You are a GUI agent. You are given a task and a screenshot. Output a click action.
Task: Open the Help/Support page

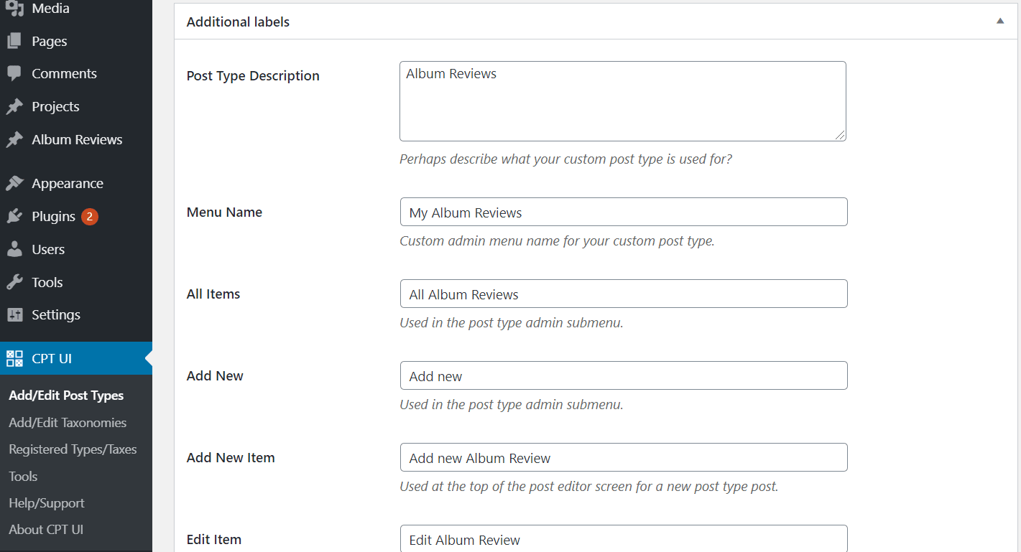click(x=46, y=502)
